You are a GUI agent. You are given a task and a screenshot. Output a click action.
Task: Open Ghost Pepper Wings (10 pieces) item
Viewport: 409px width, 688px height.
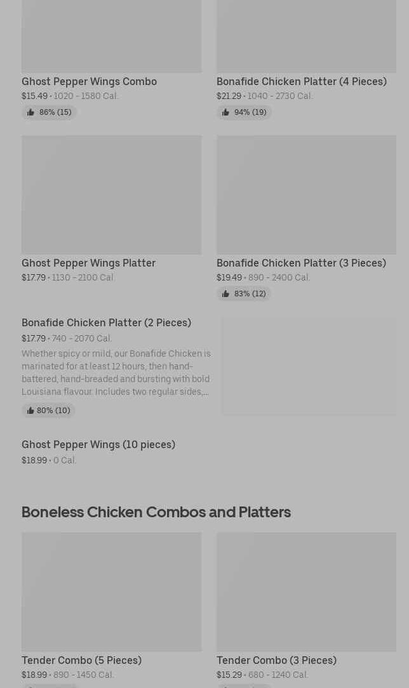(98, 444)
